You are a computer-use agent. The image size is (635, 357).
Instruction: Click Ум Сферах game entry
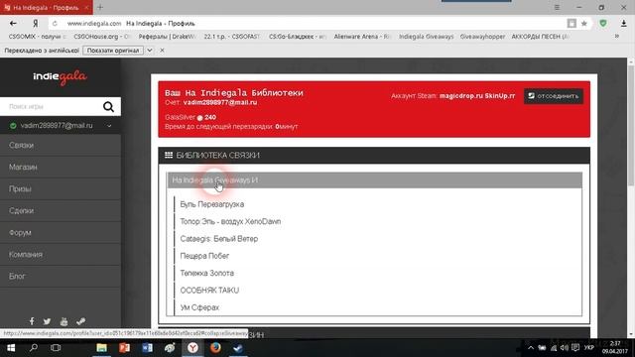199,307
